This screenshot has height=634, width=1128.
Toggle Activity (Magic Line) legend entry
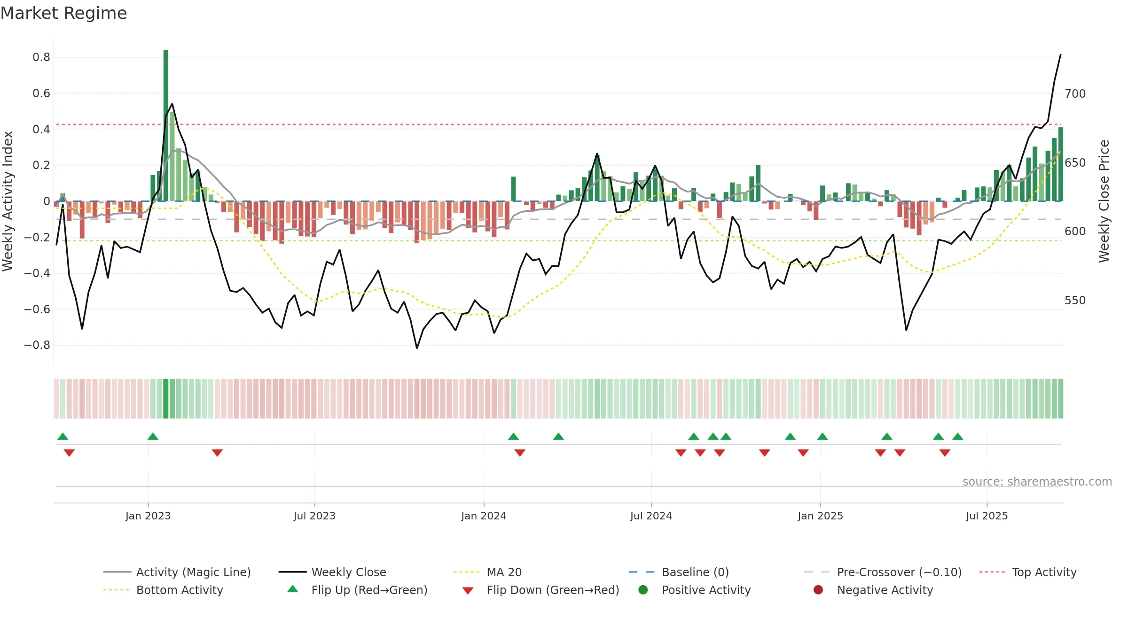[177, 572]
